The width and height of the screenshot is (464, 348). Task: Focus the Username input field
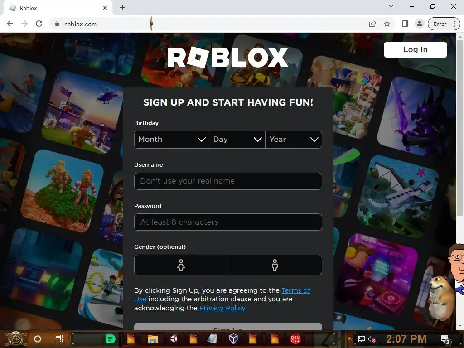point(228,181)
